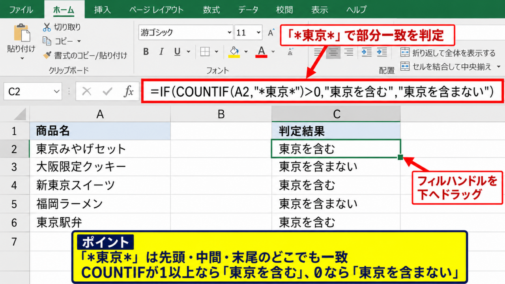Switch to the 挿入 tab
The height and width of the screenshot is (284, 505).
tap(102, 9)
